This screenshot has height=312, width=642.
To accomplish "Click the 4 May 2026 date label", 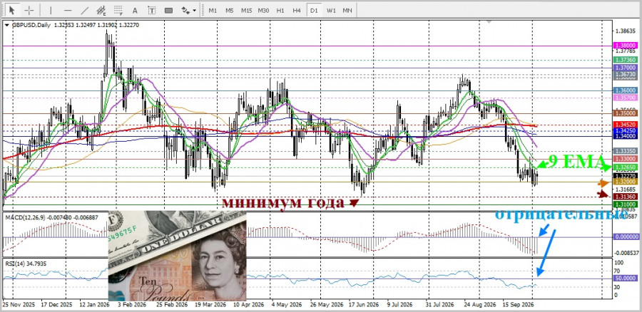I will pyautogui.click(x=287, y=305).
